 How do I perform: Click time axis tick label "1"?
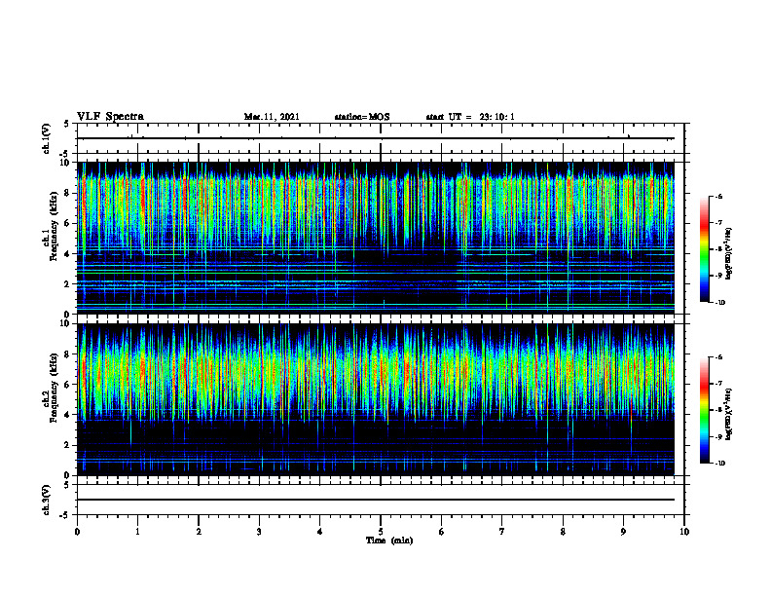(137, 532)
